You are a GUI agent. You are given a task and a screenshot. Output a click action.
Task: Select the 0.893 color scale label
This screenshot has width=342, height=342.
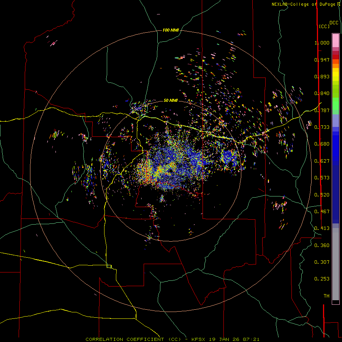pos(322,76)
